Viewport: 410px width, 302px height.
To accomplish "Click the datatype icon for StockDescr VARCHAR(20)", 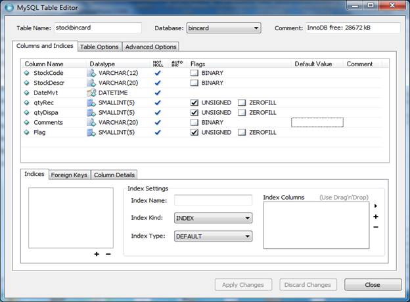I will point(91,83).
